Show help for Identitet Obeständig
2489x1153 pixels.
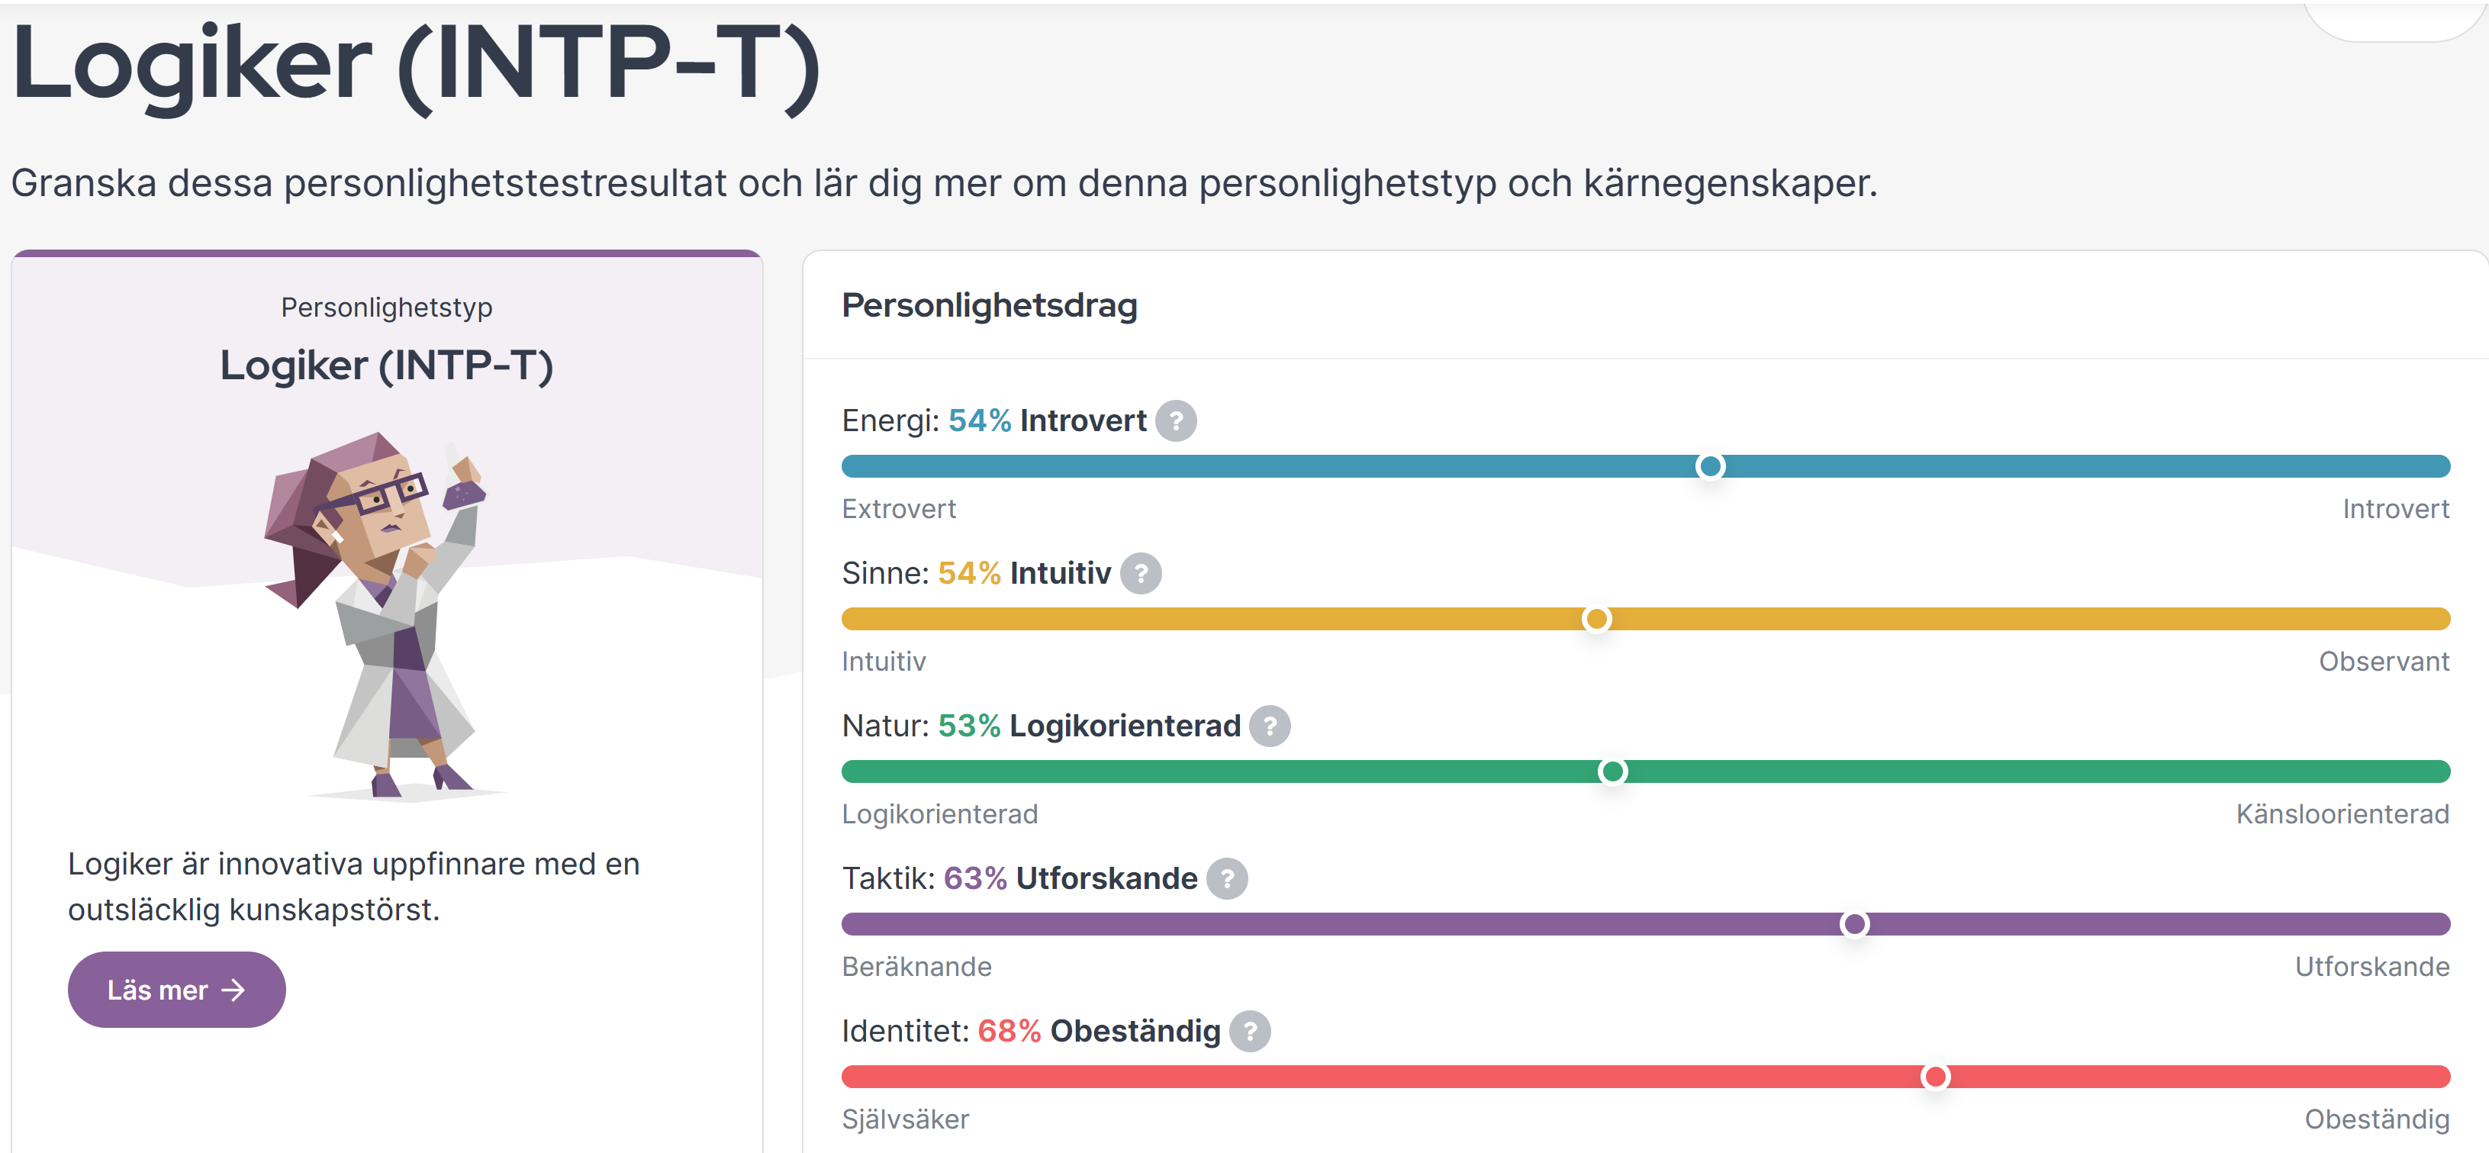tap(1251, 1032)
